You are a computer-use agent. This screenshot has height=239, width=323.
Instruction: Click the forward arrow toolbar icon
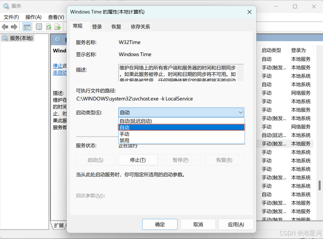[14, 27]
